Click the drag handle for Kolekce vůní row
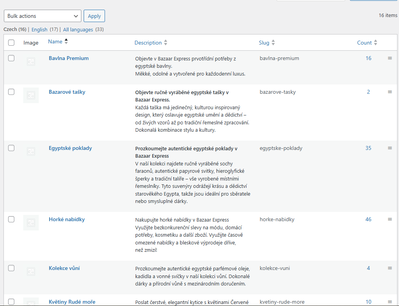 click(390, 268)
